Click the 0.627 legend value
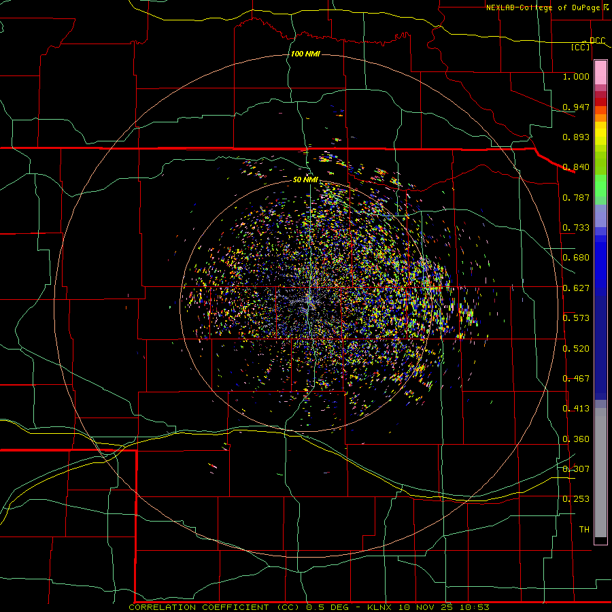612x612 pixels. [x=576, y=288]
